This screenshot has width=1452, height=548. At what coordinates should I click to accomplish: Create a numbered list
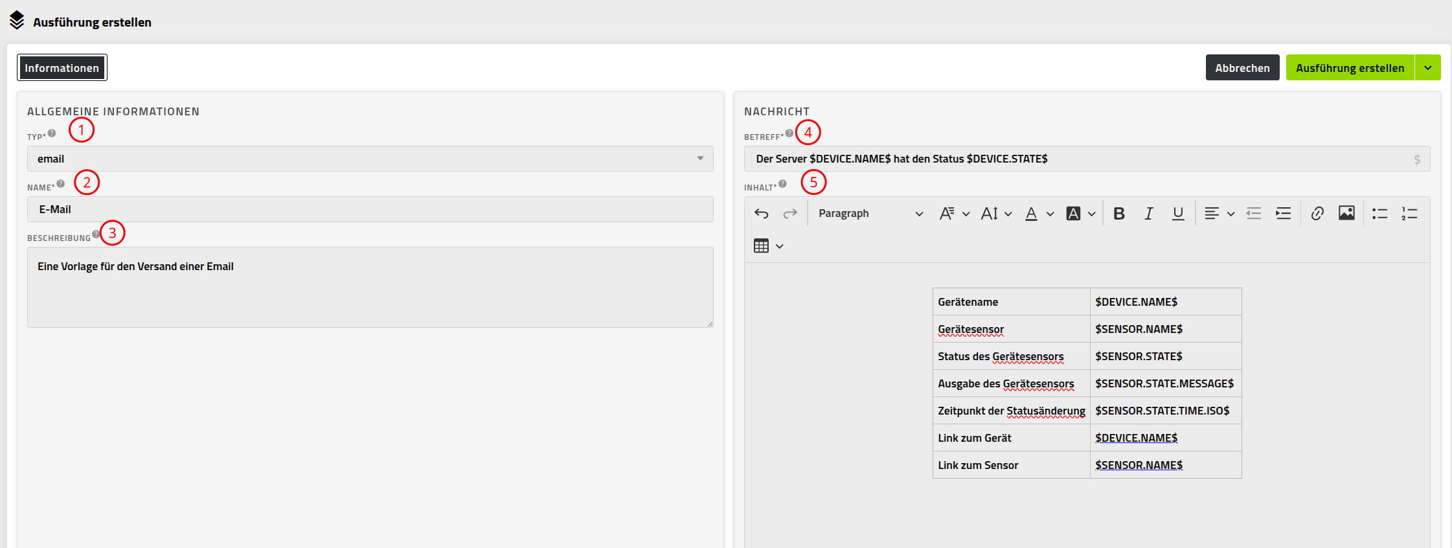pos(1409,214)
